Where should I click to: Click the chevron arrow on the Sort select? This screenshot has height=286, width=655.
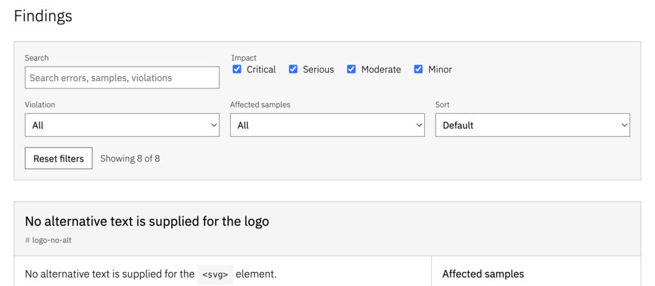point(624,125)
